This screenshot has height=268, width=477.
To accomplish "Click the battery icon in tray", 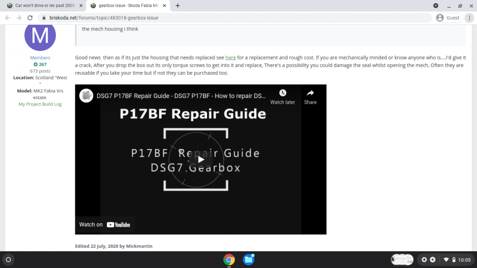I will [454, 260].
